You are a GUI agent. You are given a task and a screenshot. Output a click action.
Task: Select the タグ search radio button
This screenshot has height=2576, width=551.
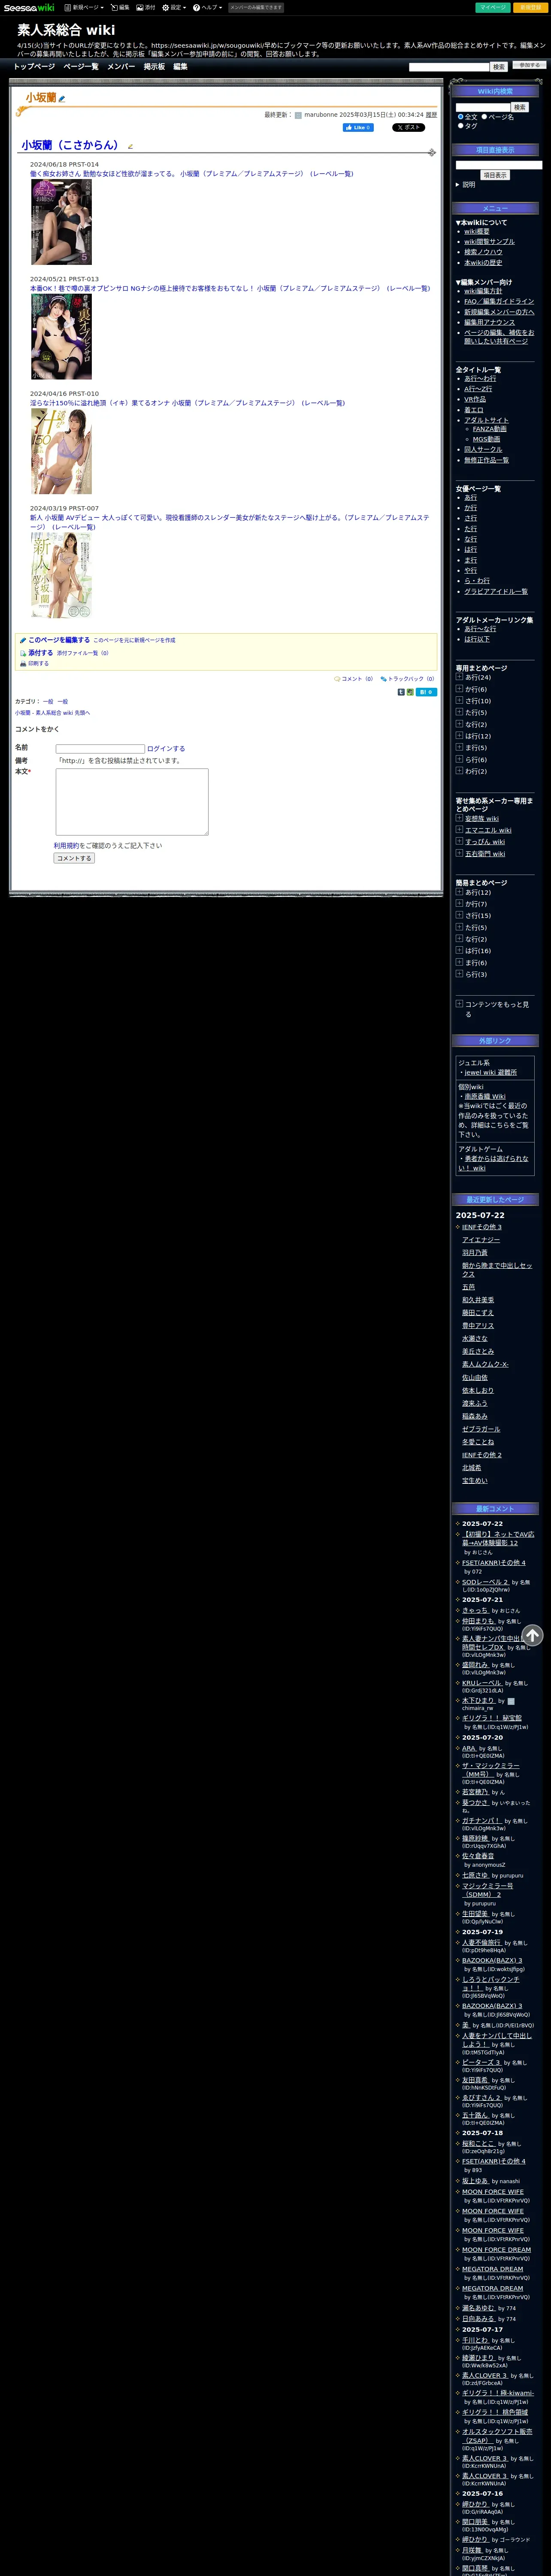coord(460,126)
